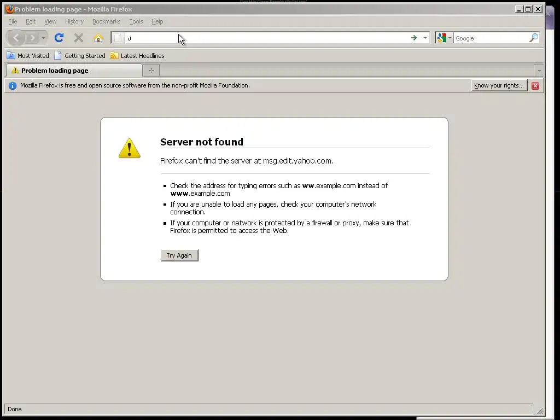Minimize the Firefox window
This screenshot has height=420, width=560.
(519, 9)
